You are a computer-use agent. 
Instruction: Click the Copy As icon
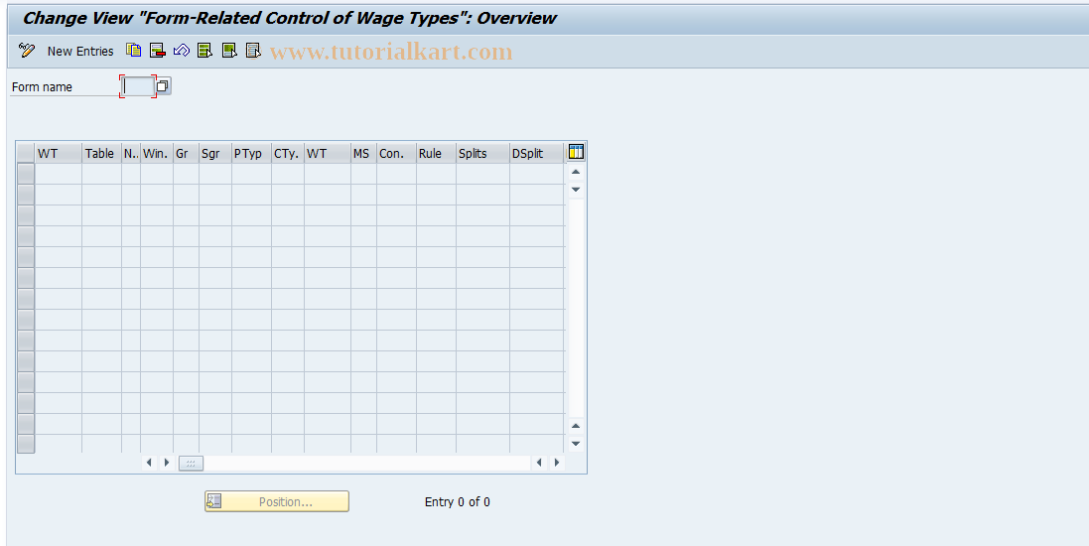click(133, 50)
